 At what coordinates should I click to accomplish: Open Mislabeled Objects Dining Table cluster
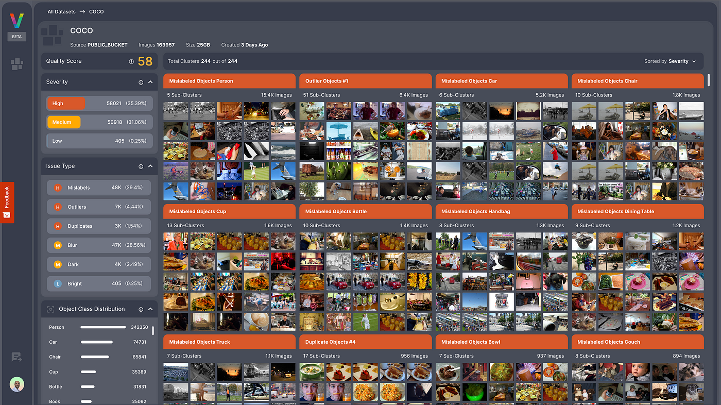638,211
